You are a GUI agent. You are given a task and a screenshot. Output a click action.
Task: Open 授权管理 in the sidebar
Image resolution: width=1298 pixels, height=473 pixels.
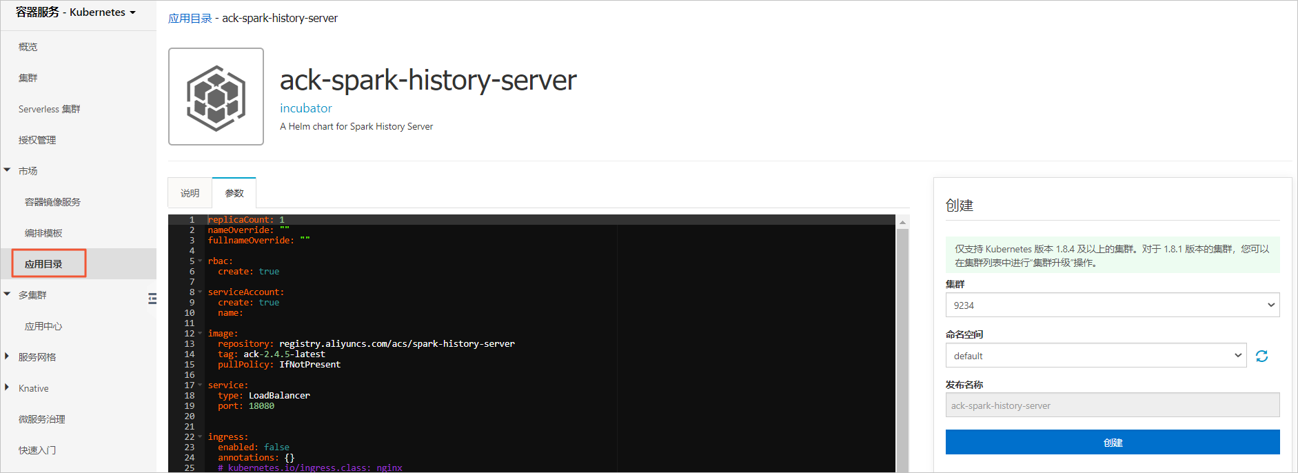[37, 140]
